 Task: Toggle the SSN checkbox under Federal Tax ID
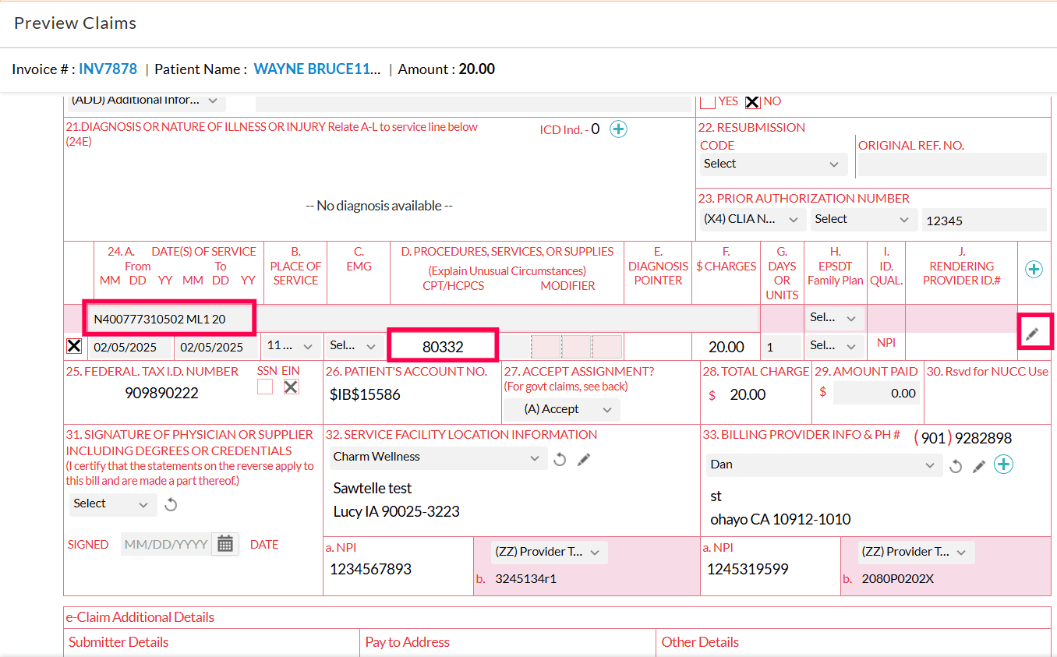264,386
